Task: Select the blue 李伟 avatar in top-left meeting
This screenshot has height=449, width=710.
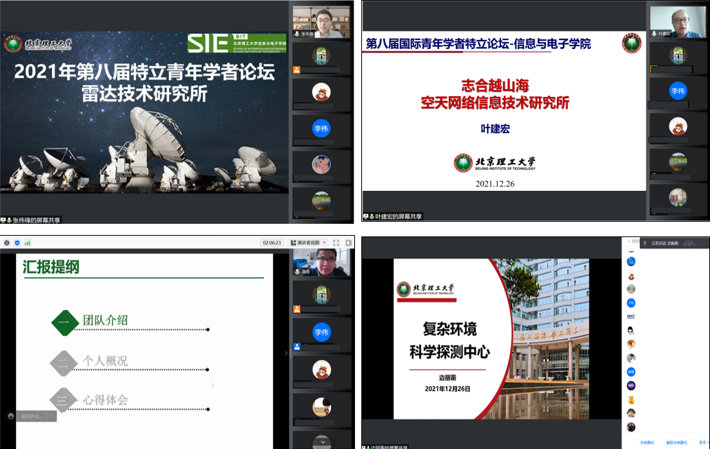Action: tap(321, 128)
